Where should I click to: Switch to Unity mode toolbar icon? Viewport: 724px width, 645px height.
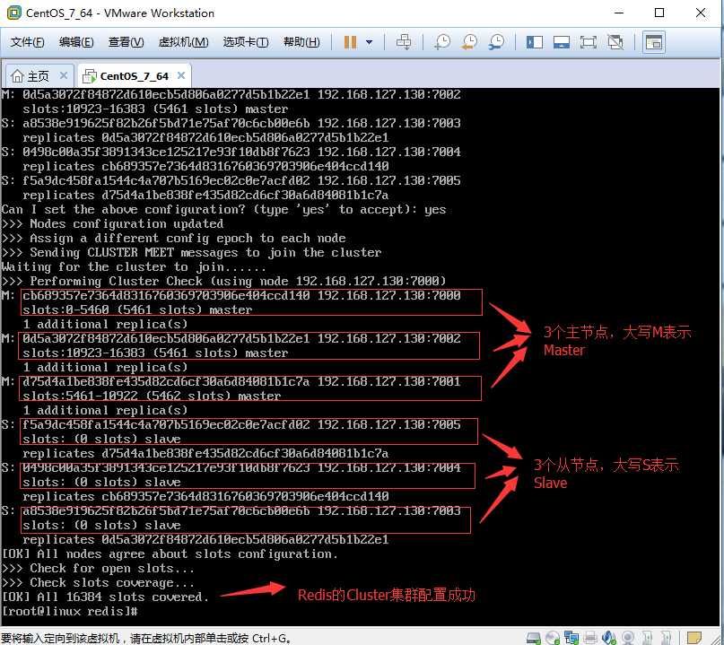pyautogui.click(x=615, y=42)
